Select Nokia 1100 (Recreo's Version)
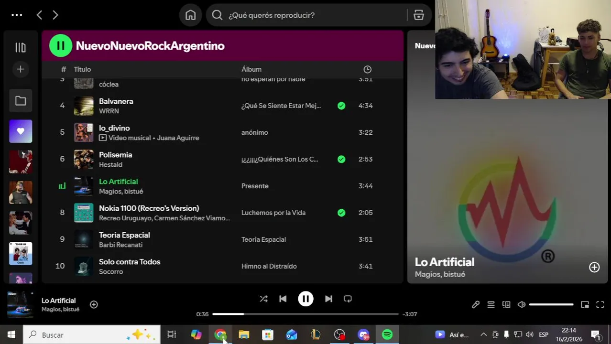 point(149,208)
